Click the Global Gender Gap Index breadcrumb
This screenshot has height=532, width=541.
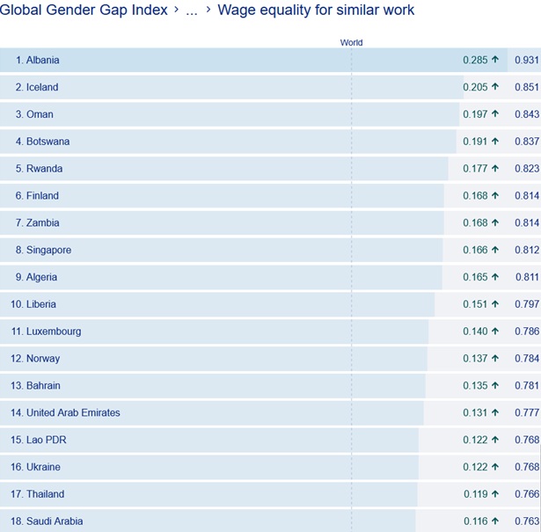point(84,11)
